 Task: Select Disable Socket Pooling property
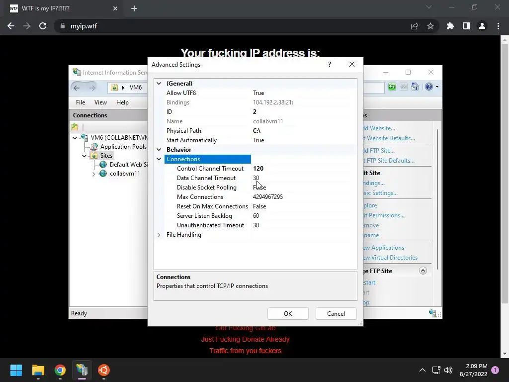[x=255, y=188]
